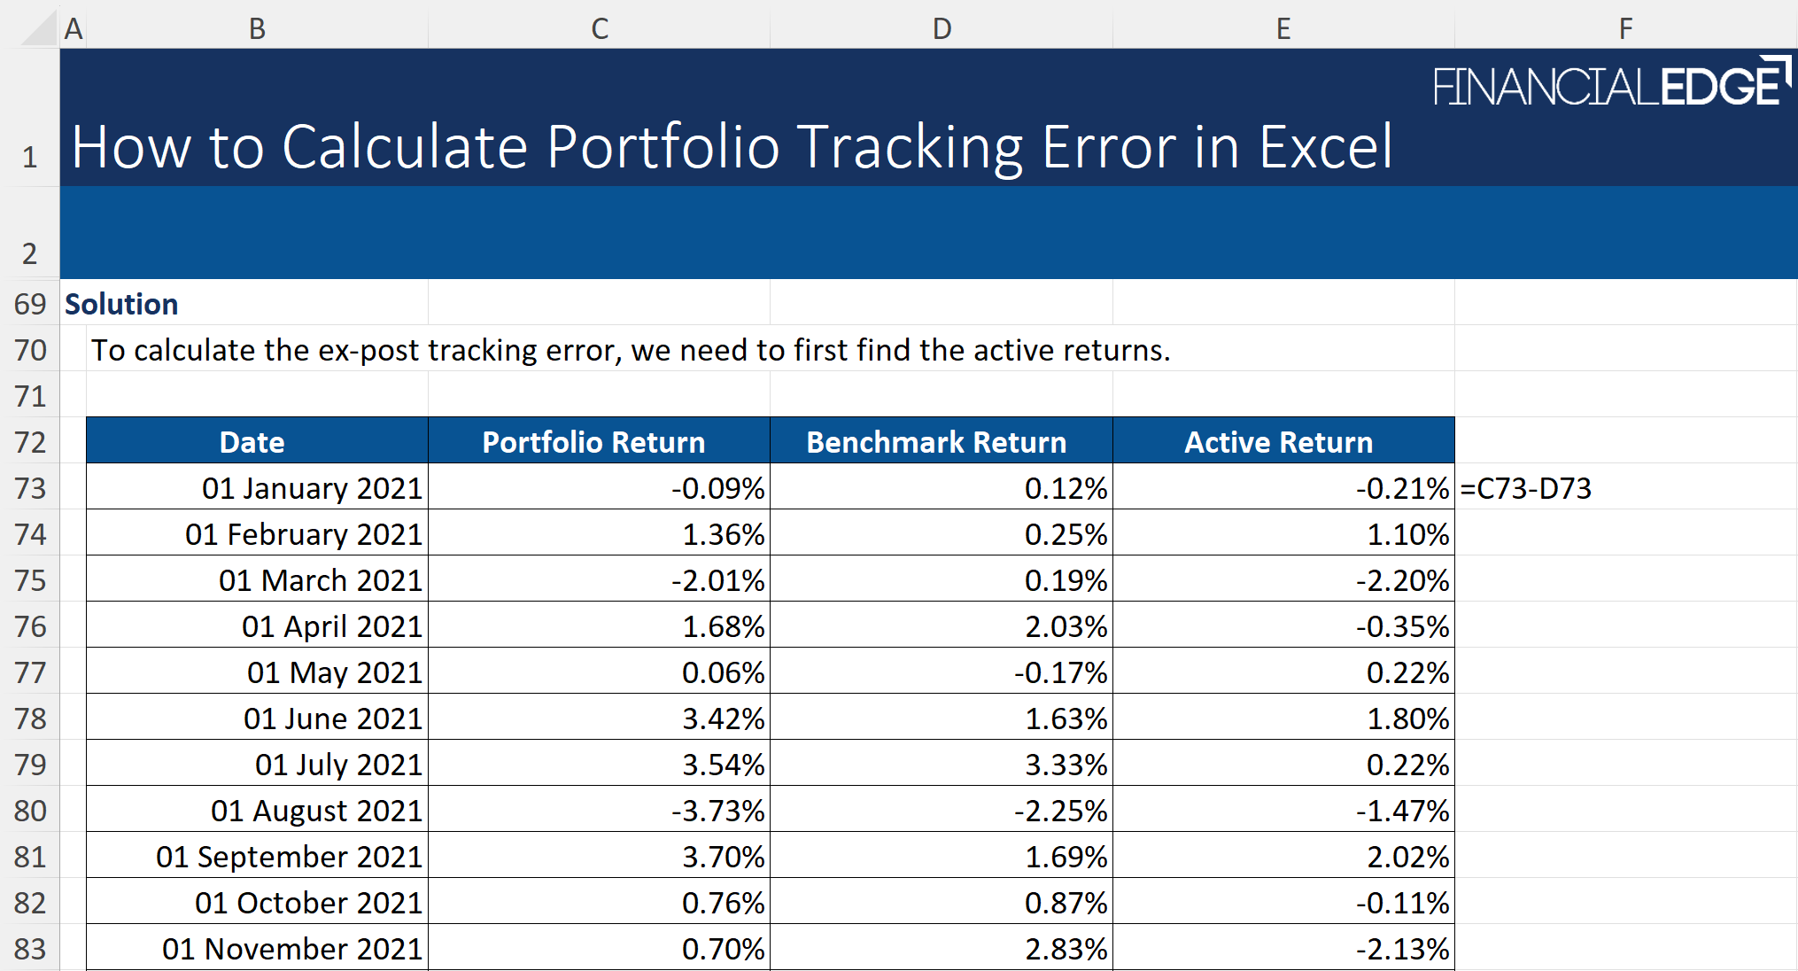Screen dimensions: 1798x971
Task: Select column C header
Action: 600,28
